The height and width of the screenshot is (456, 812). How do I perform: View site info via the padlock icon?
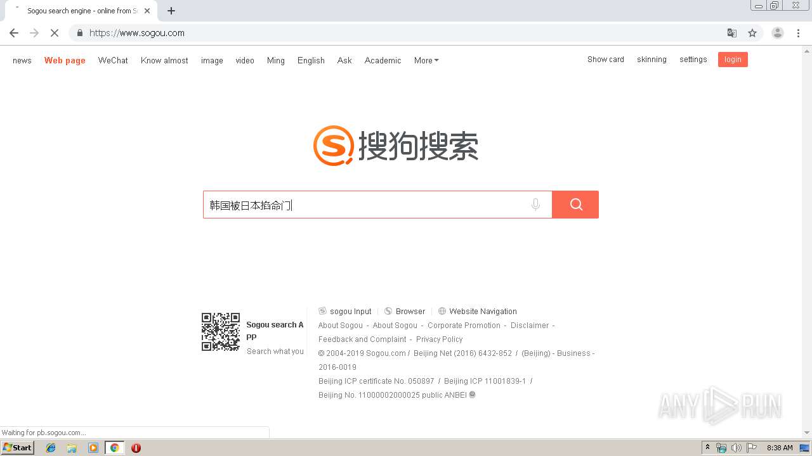pyautogui.click(x=79, y=33)
